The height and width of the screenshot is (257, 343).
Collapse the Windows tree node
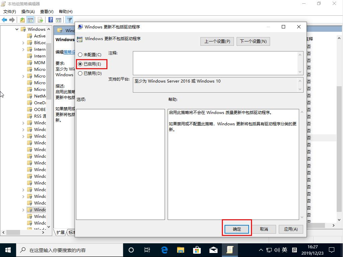point(17,29)
